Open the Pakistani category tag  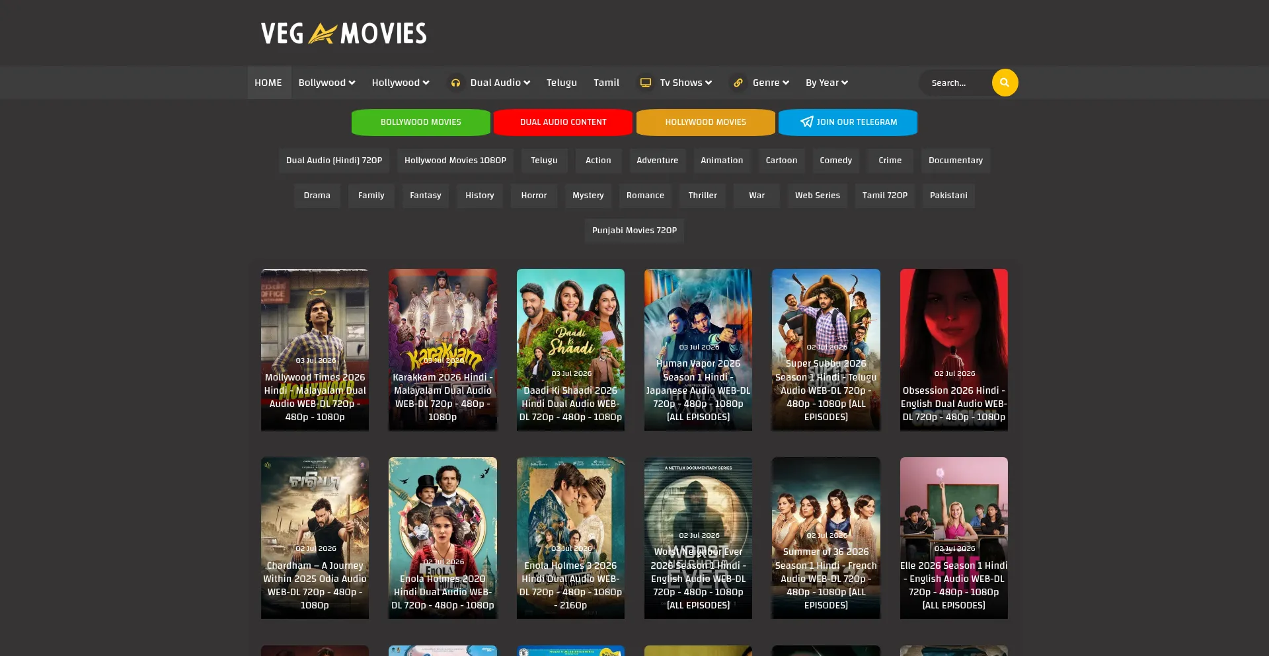pyautogui.click(x=948, y=196)
